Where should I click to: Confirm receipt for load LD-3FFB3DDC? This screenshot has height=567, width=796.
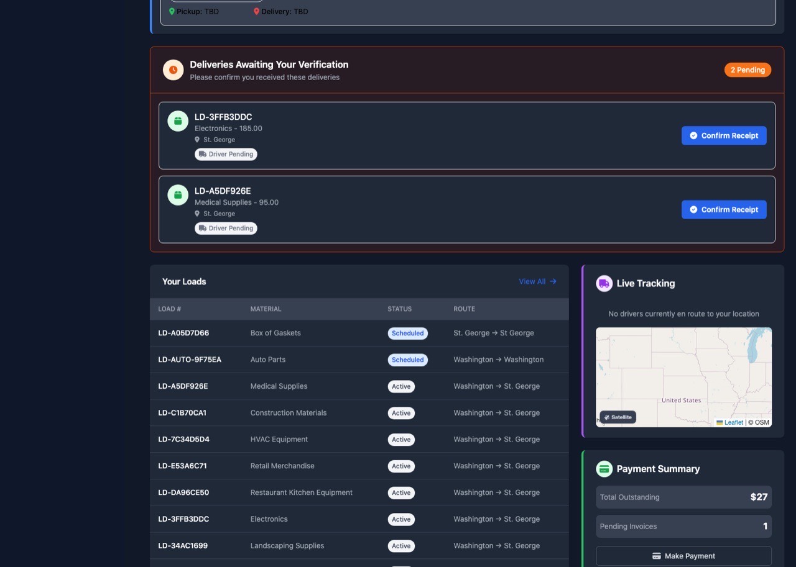(724, 135)
